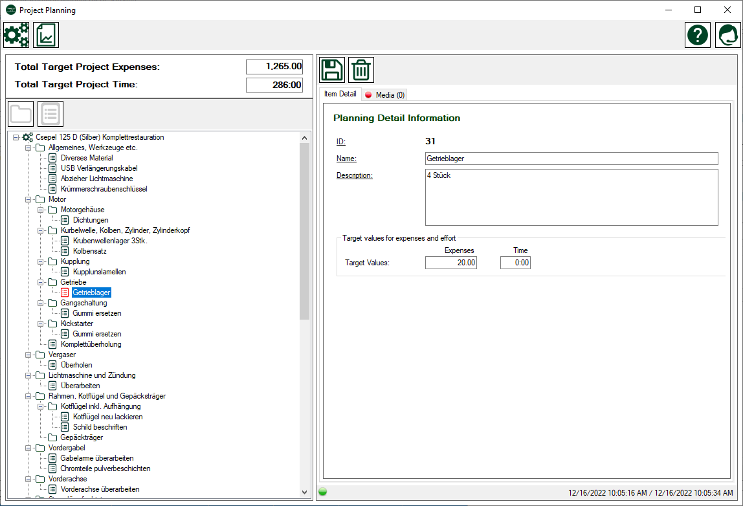Viewport: 743px width, 506px height.
Task: Click the green status indicator in status bar
Action: (323, 492)
